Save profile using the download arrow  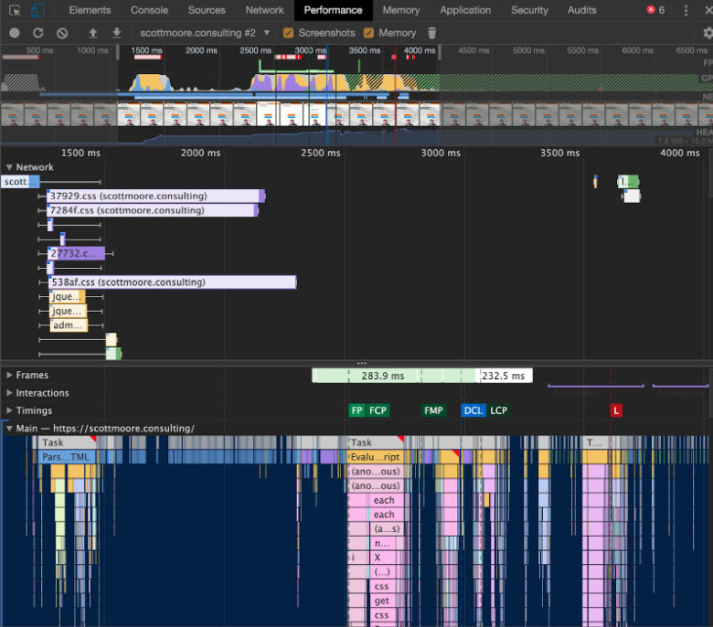[116, 33]
